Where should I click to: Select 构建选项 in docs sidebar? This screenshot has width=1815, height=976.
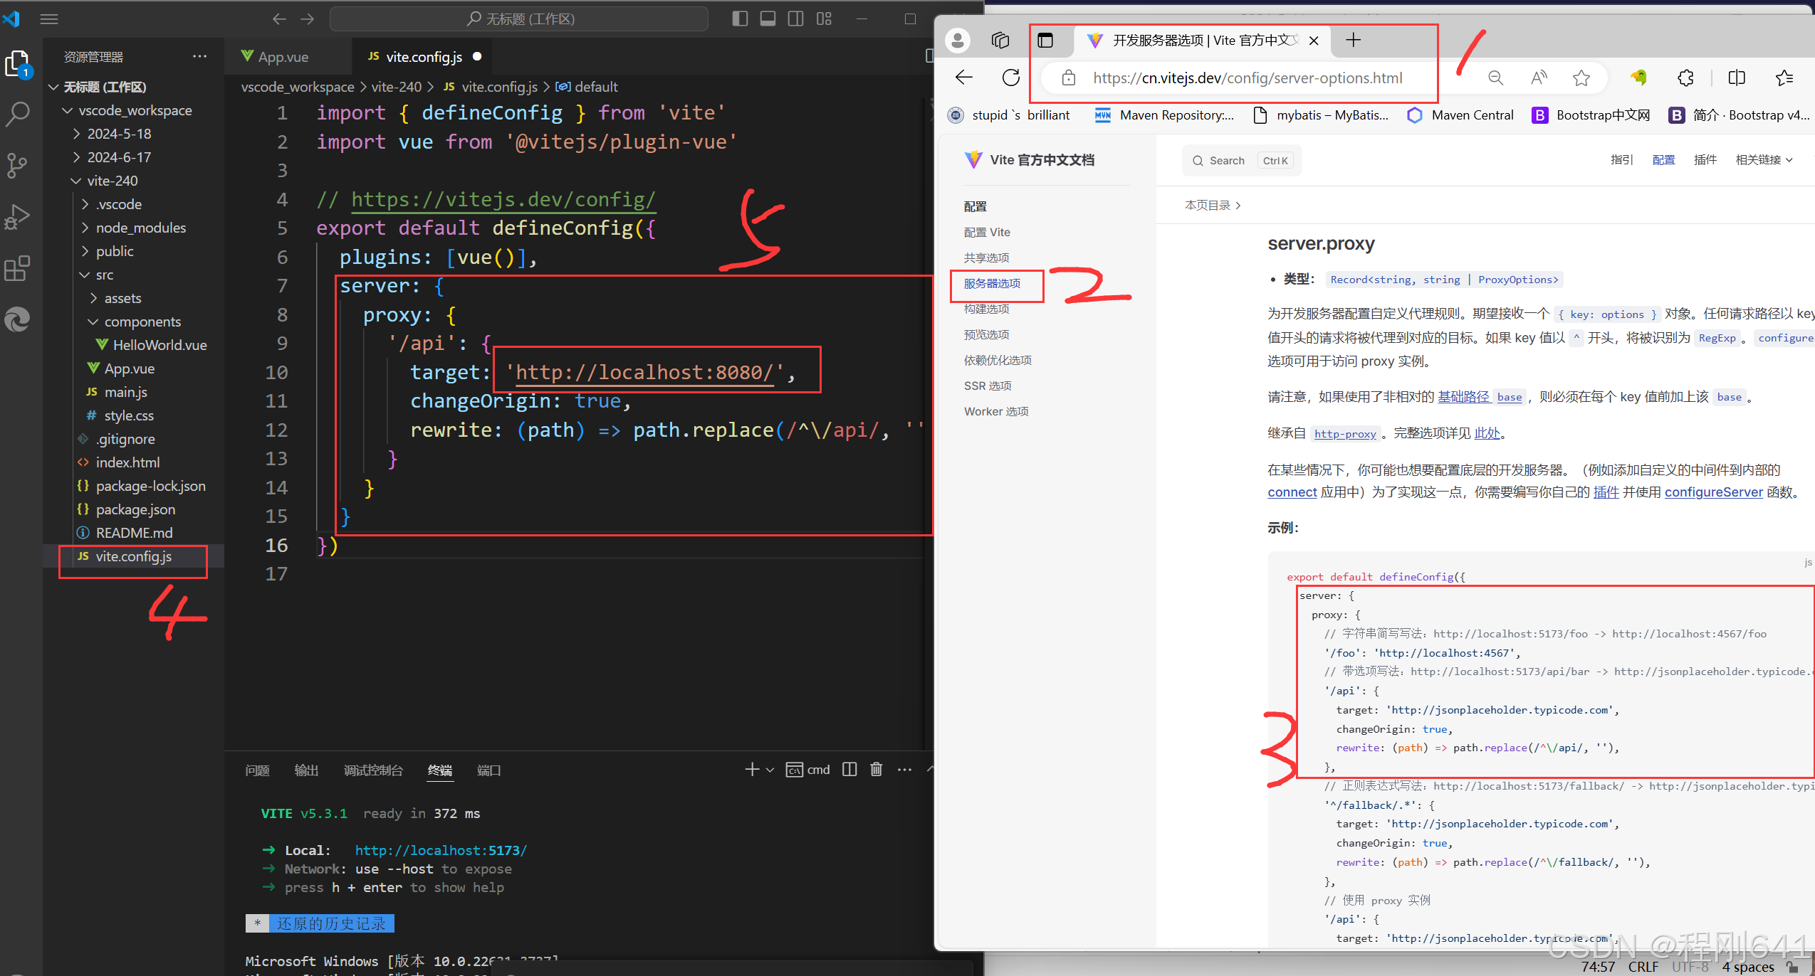[986, 309]
